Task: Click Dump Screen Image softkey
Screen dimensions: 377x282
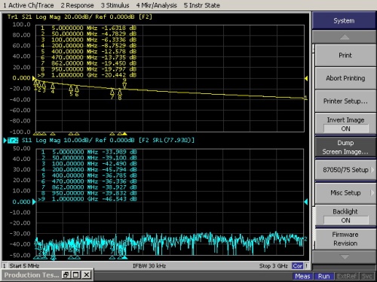Action: tap(345, 147)
